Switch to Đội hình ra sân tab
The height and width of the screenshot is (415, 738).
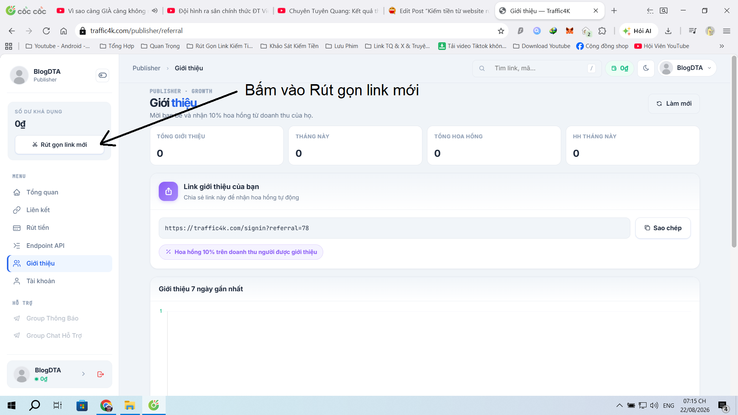(218, 11)
